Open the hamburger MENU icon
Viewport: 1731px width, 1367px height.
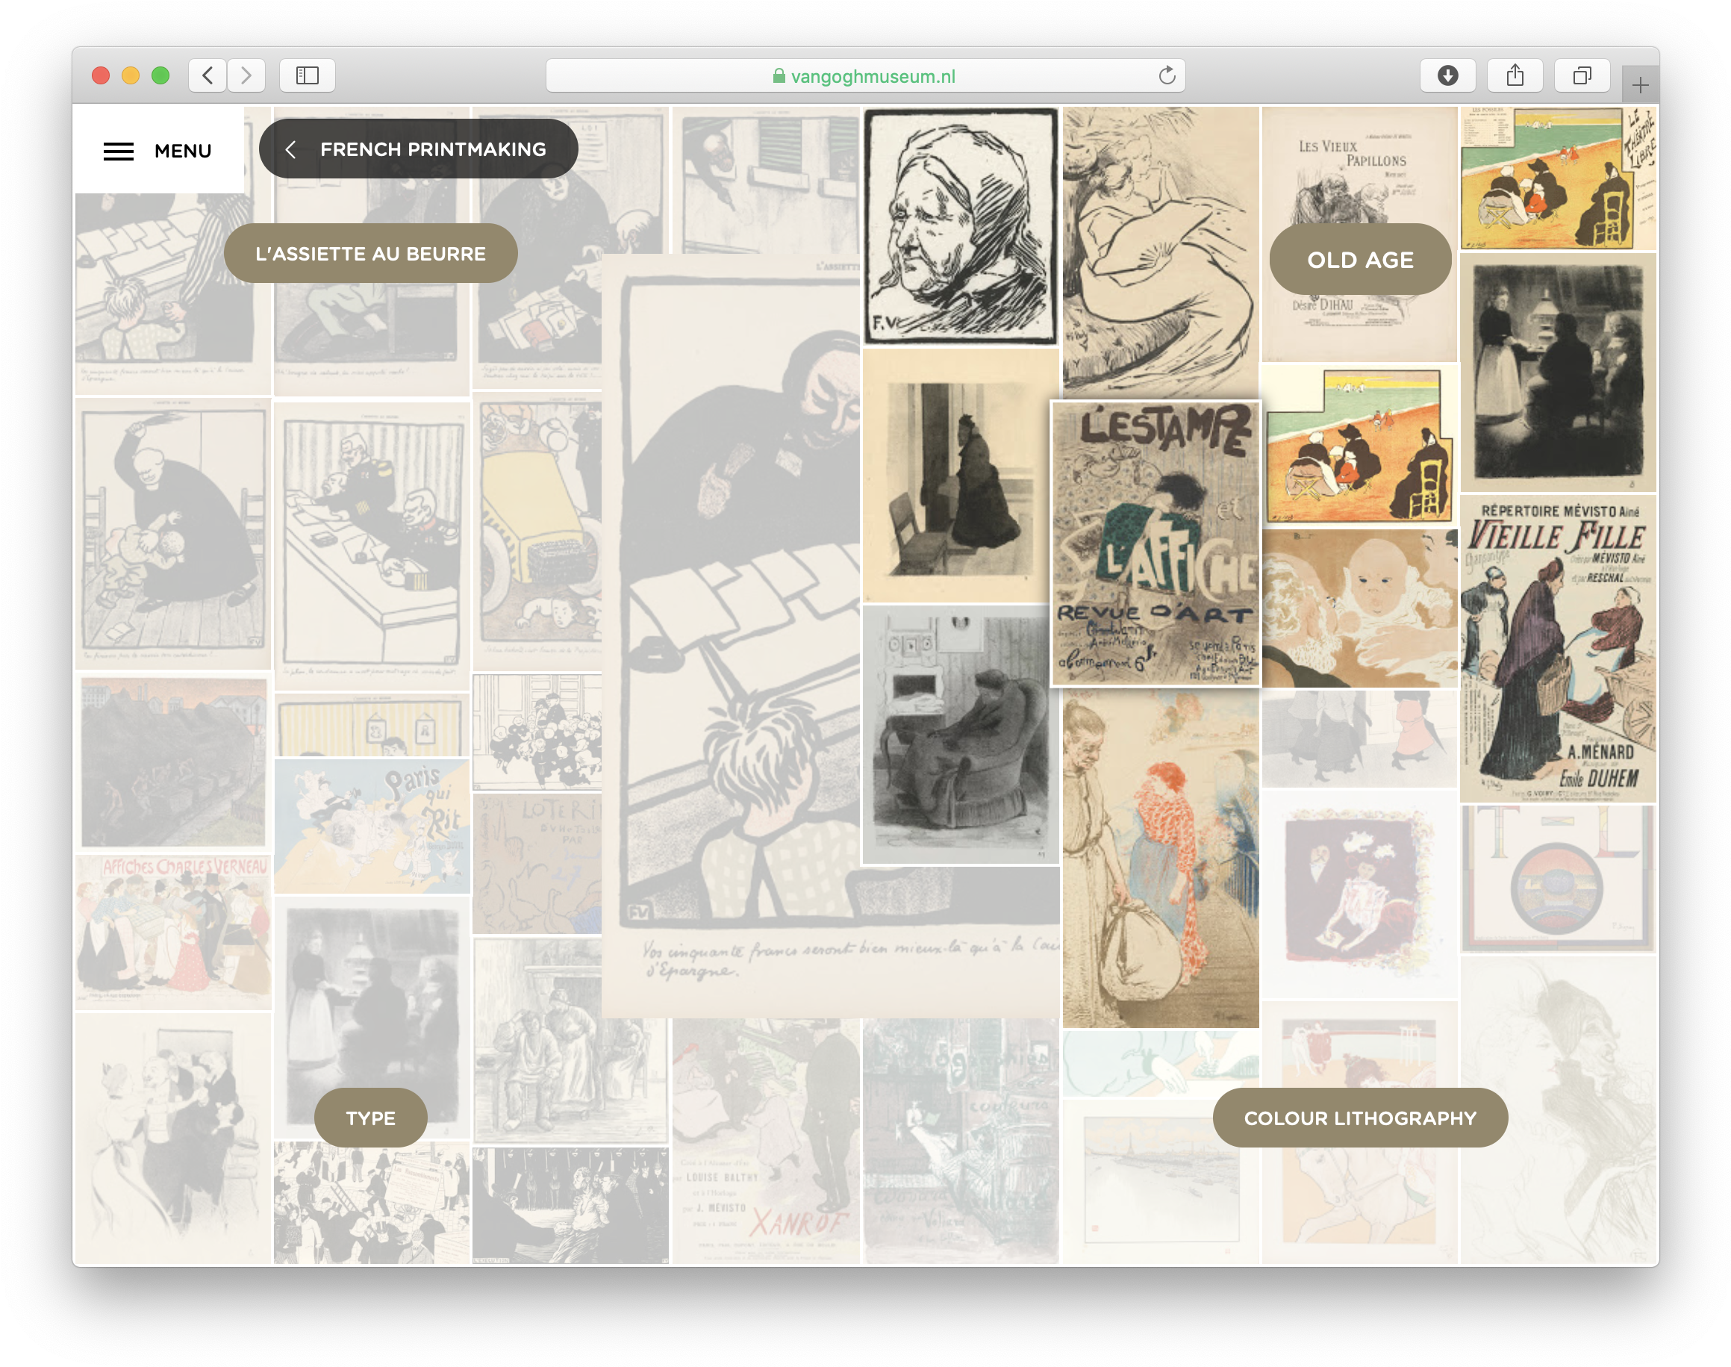pyautogui.click(x=119, y=152)
